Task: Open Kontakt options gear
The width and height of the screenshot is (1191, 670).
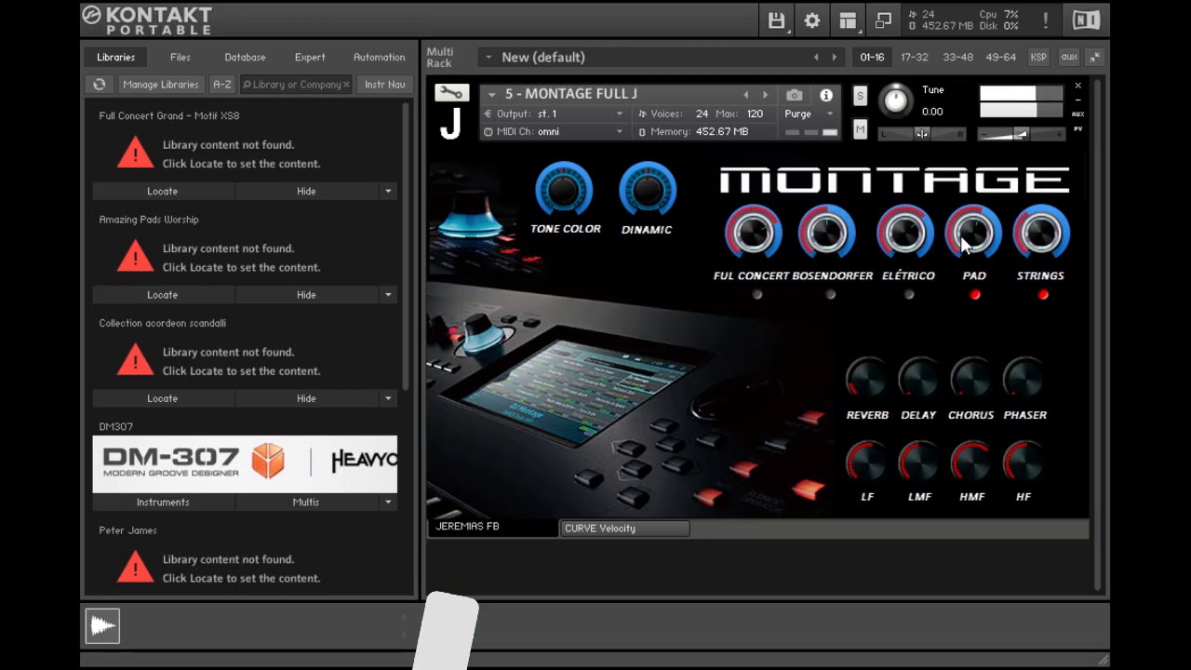Action: 811,20
